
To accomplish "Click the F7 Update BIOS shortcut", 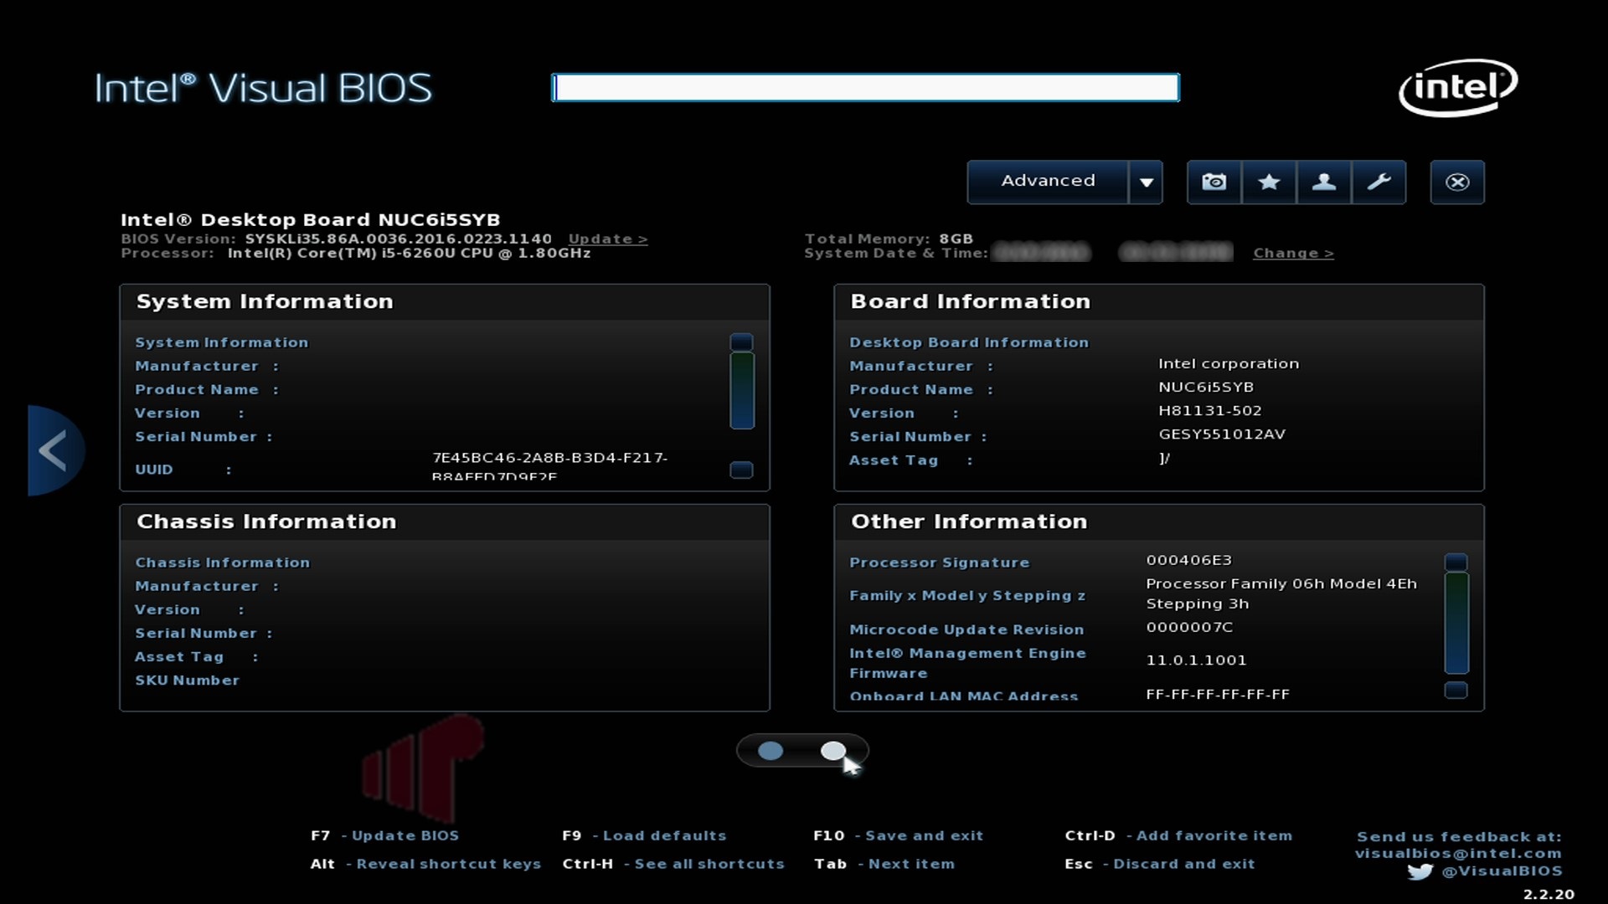I will tap(384, 835).
